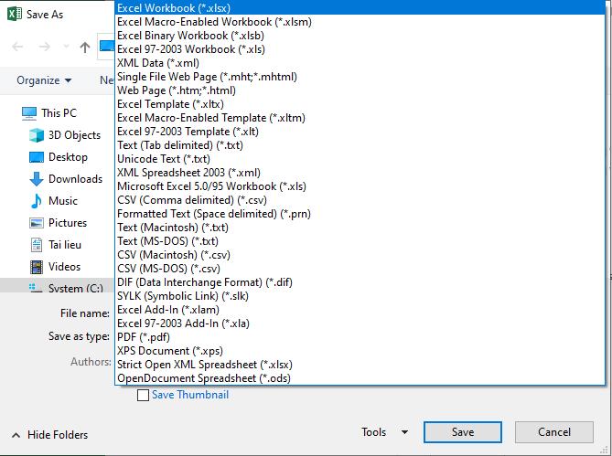
Task: Choose XML Spreadsheet 2003 (*.xml)
Action: (360, 173)
